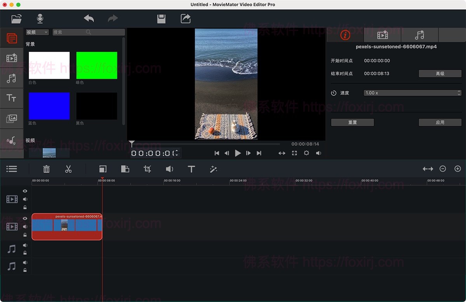Screen dimensions: 466x302
Task: Mute the video track's speaker toggle
Action: tap(24, 227)
